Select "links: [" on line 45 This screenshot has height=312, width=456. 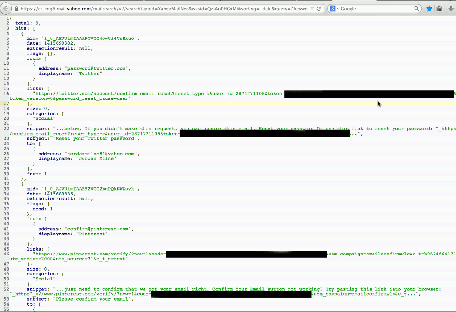pyautogui.click(x=38, y=249)
